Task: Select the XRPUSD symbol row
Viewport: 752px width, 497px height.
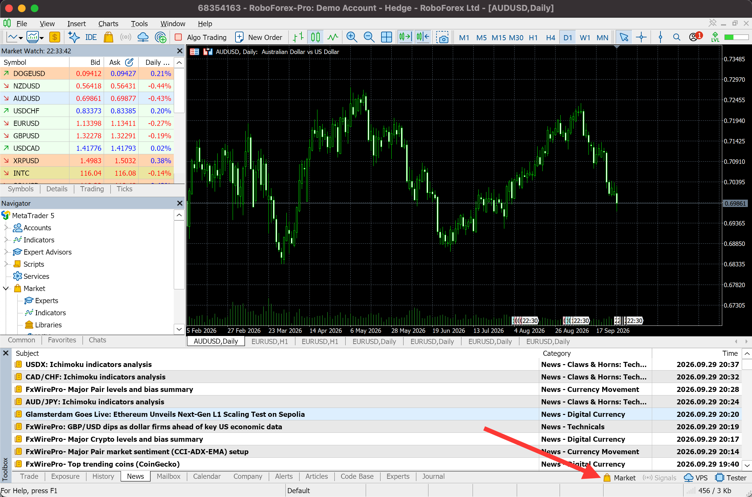Action: (x=87, y=161)
